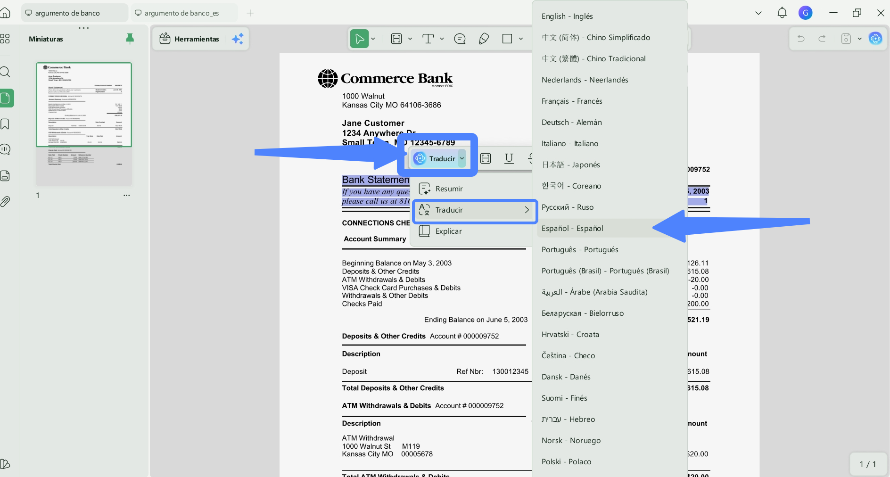Choose the highlight tool in top toolbar
Screen dimensions: 890x477
[396, 39]
